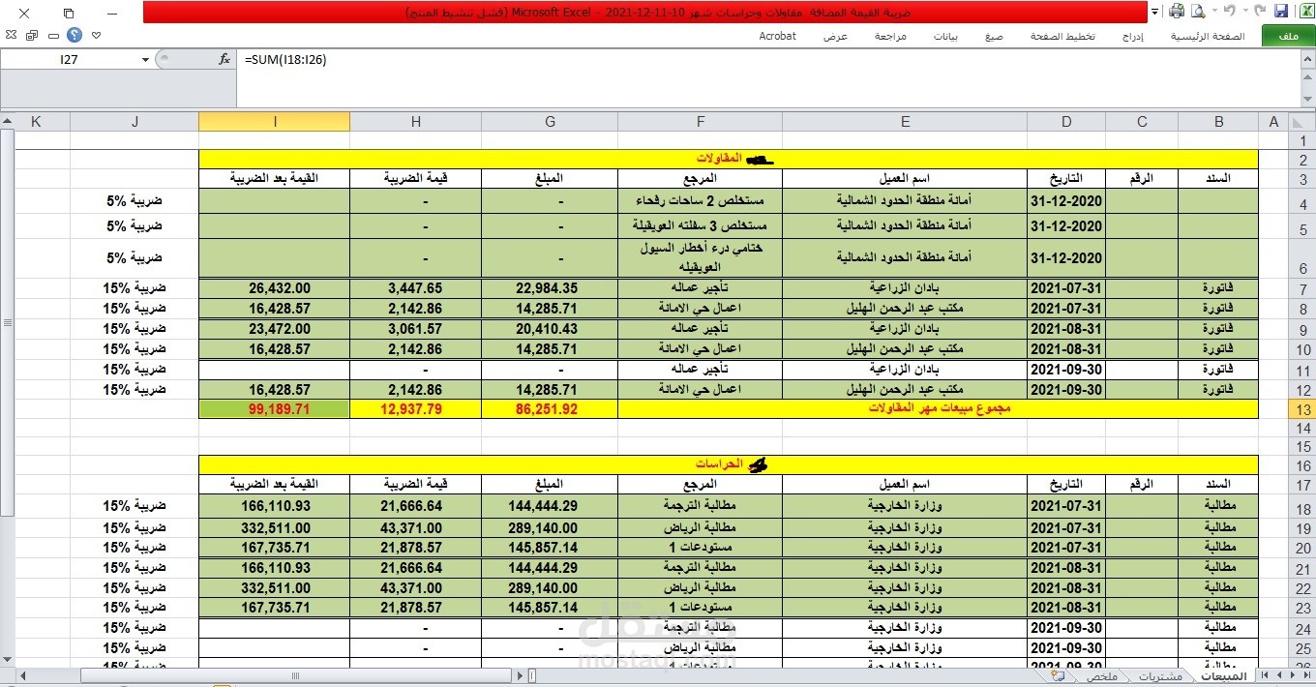The image size is (1316, 687).
Task: Click the Name Box showing I27
Action: [x=70, y=60]
